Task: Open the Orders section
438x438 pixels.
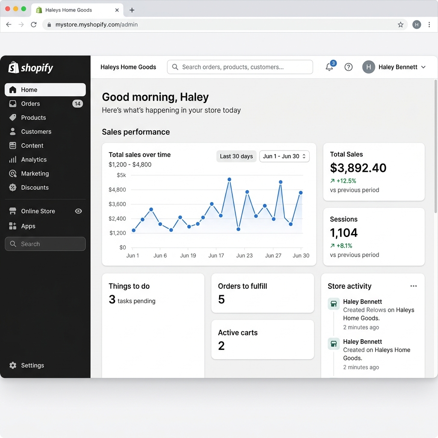Action: [x=45, y=104]
